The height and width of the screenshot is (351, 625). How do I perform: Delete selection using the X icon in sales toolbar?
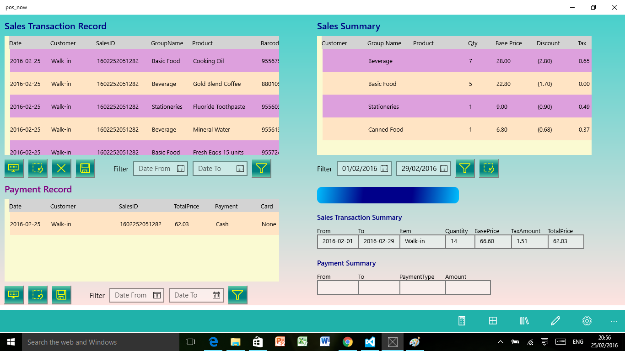click(x=62, y=168)
